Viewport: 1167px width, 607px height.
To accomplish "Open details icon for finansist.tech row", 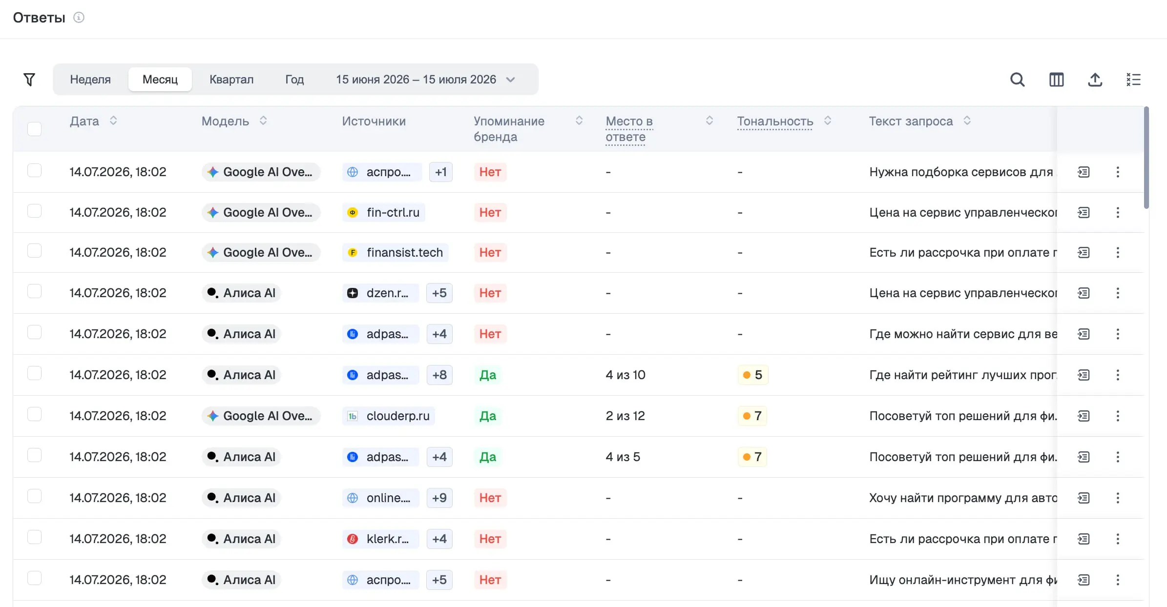I will (1084, 252).
